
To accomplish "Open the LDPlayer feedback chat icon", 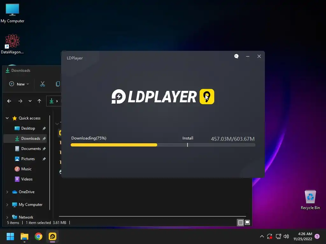I will 237,56.
